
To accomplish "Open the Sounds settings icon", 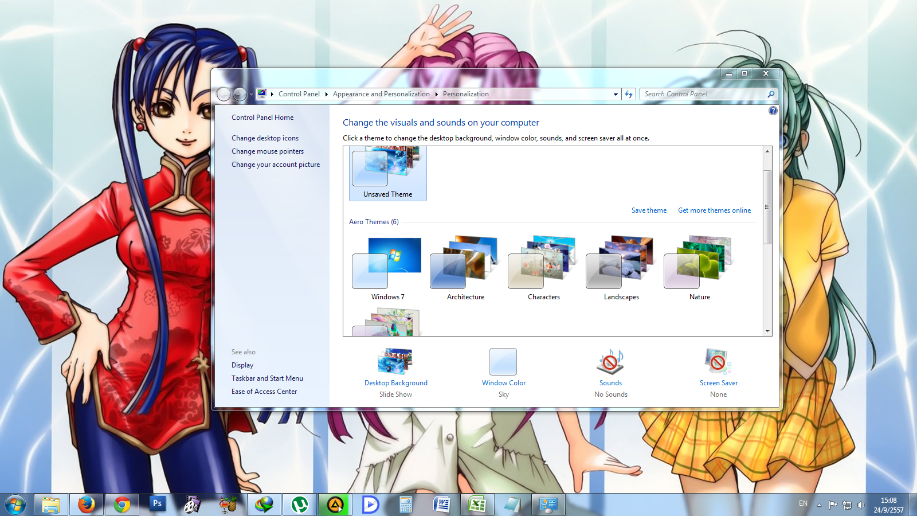I will point(610,362).
